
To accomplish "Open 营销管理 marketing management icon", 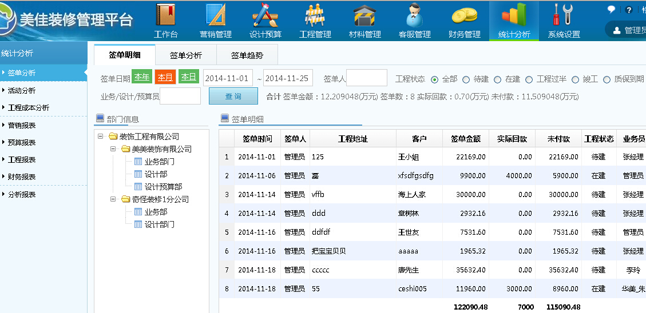I will pyautogui.click(x=216, y=21).
